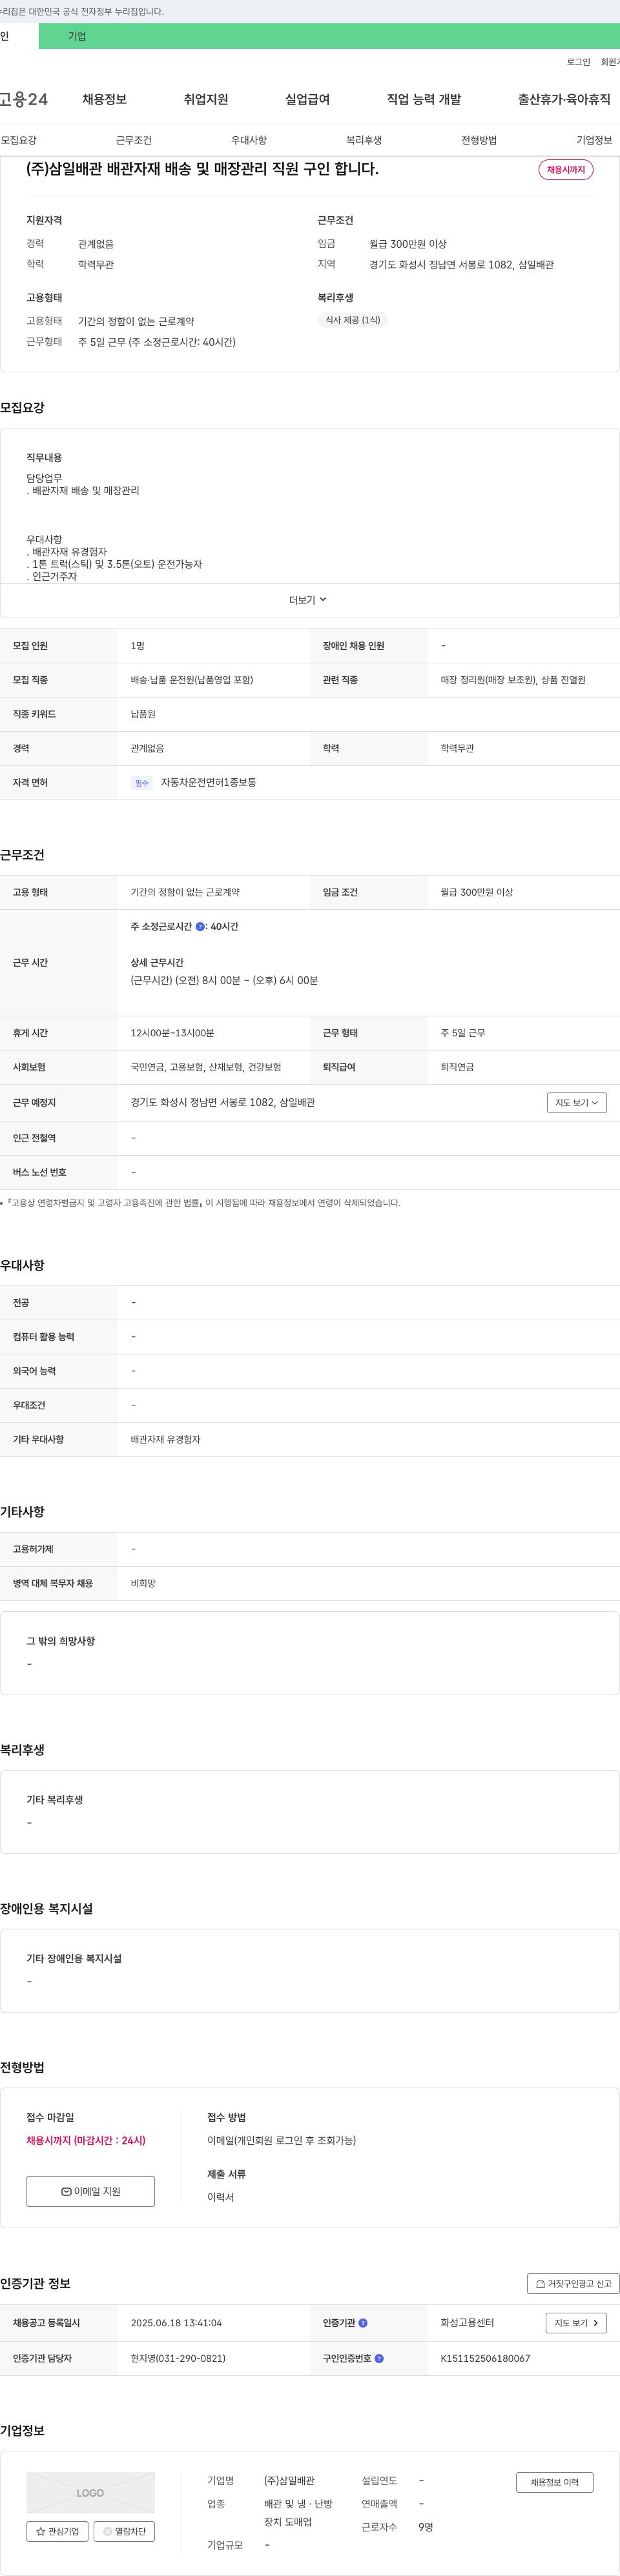
Task: Apply via the 이메일 지원 button
Action: coord(90,2191)
